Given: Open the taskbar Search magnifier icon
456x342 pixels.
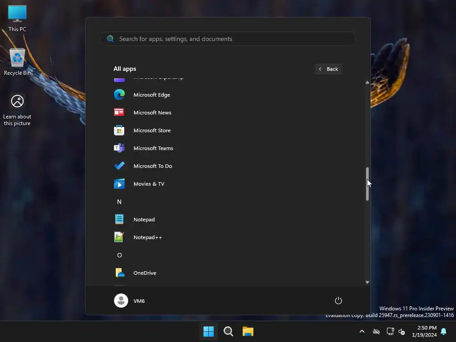Looking at the screenshot, I should click(x=228, y=331).
